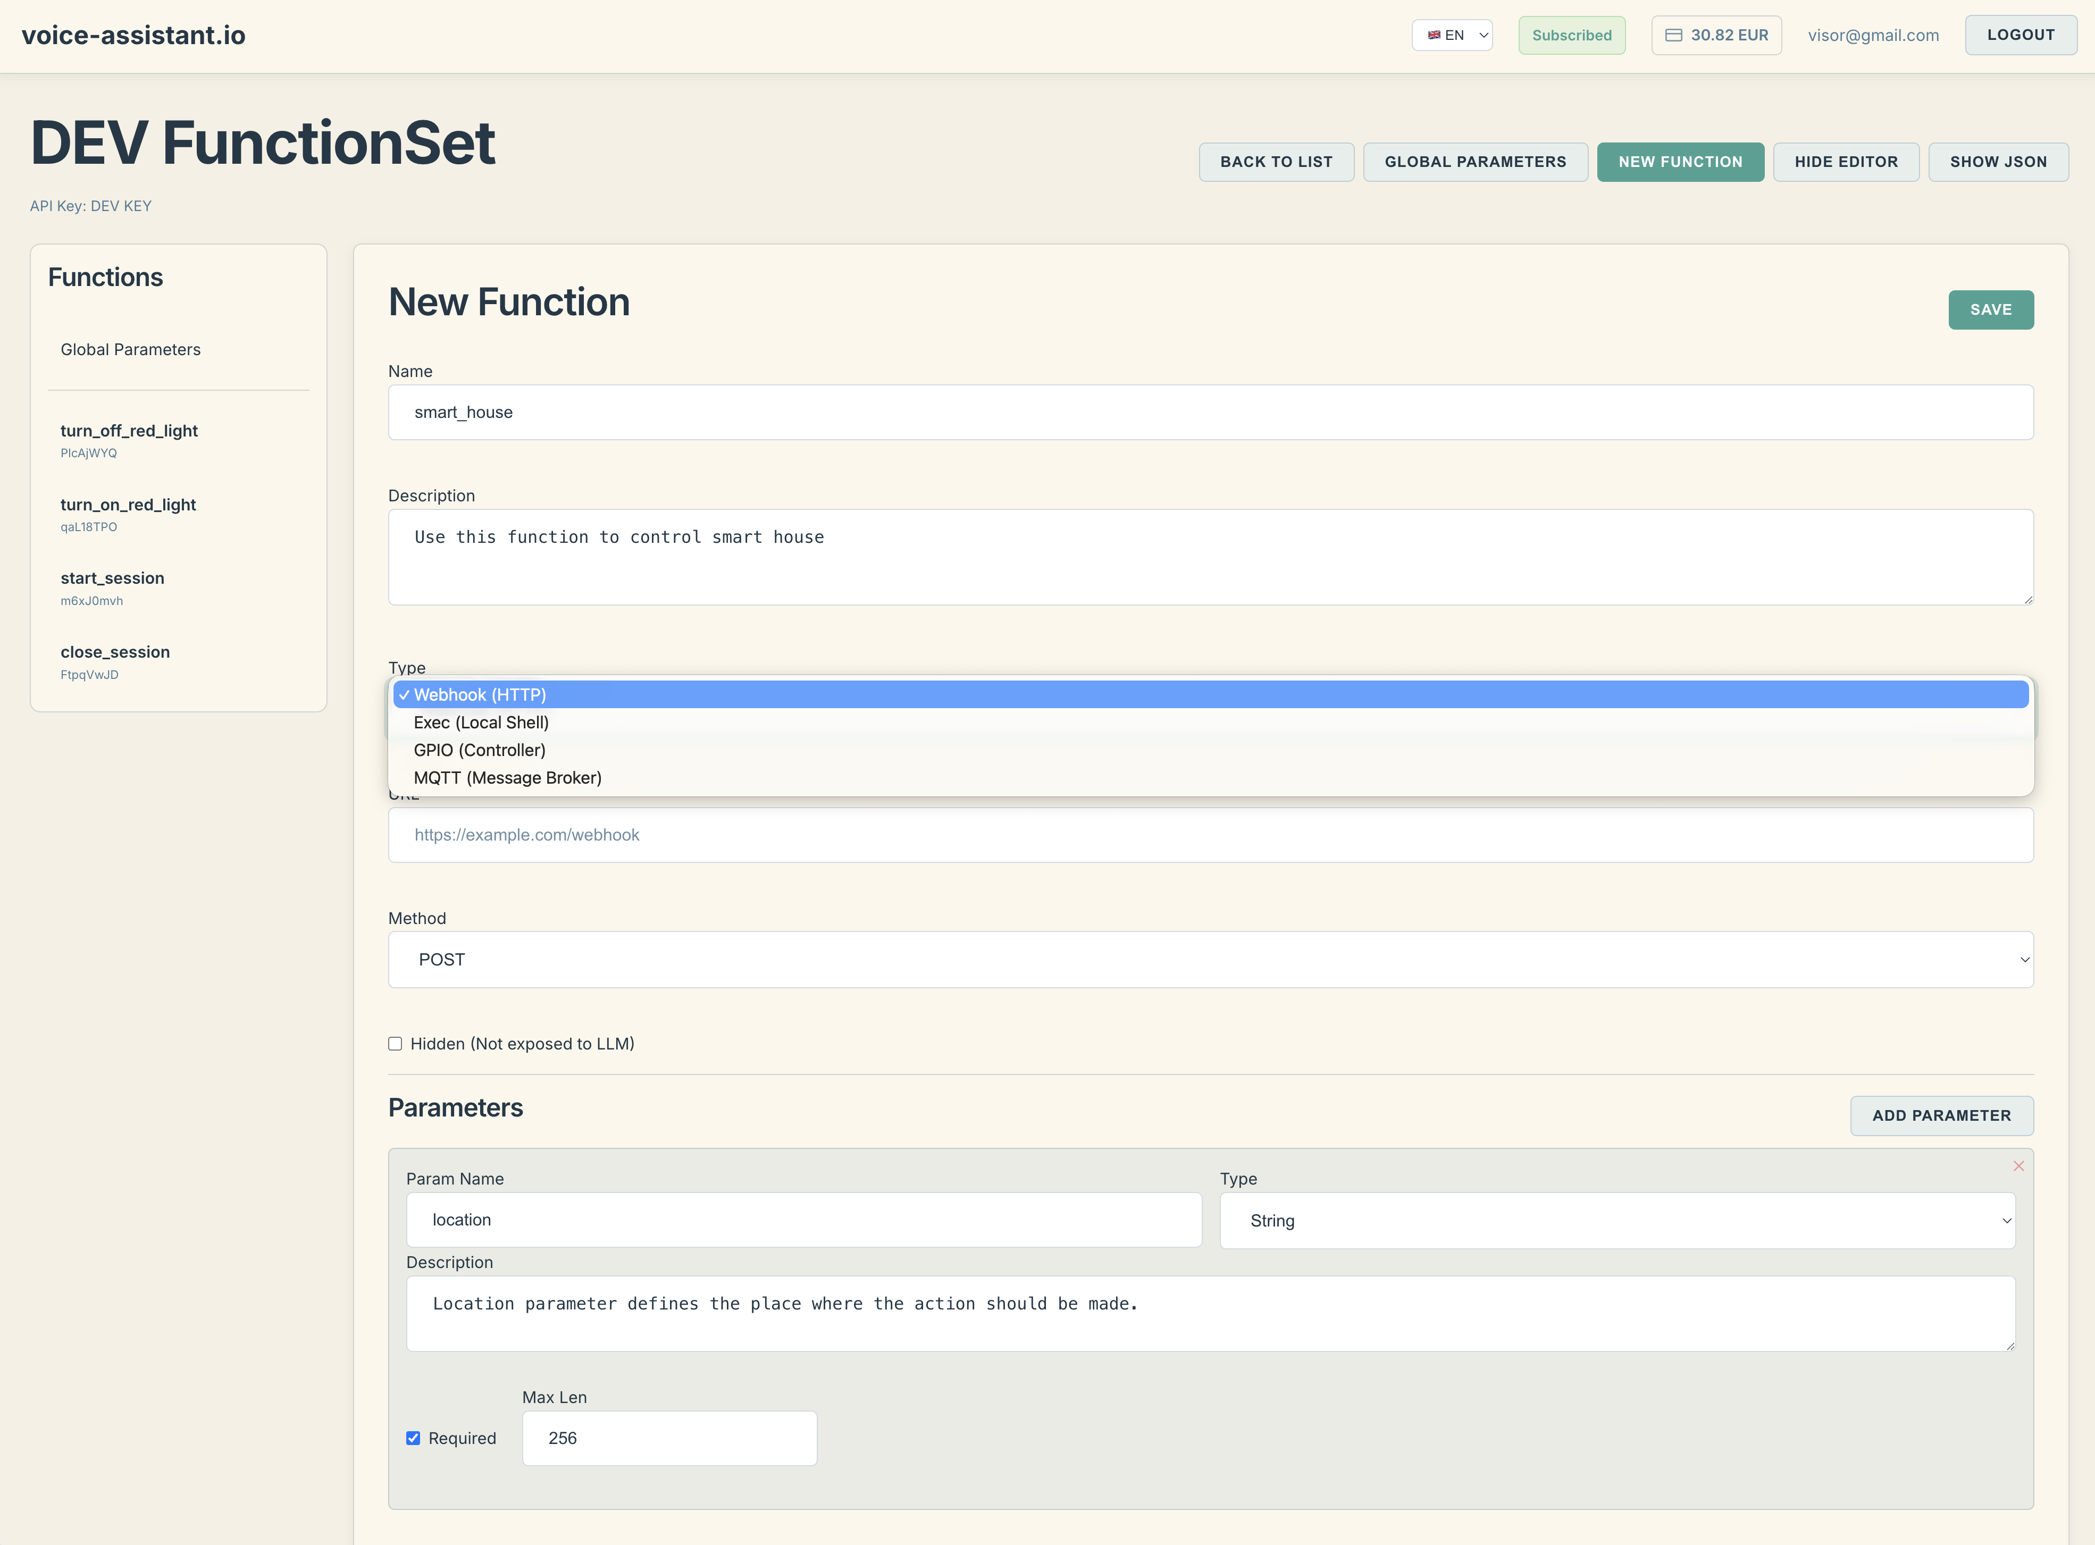Screen dimensions: 2095x1545
Task: Uncheck the Required checkbox
Action: 413,1438
